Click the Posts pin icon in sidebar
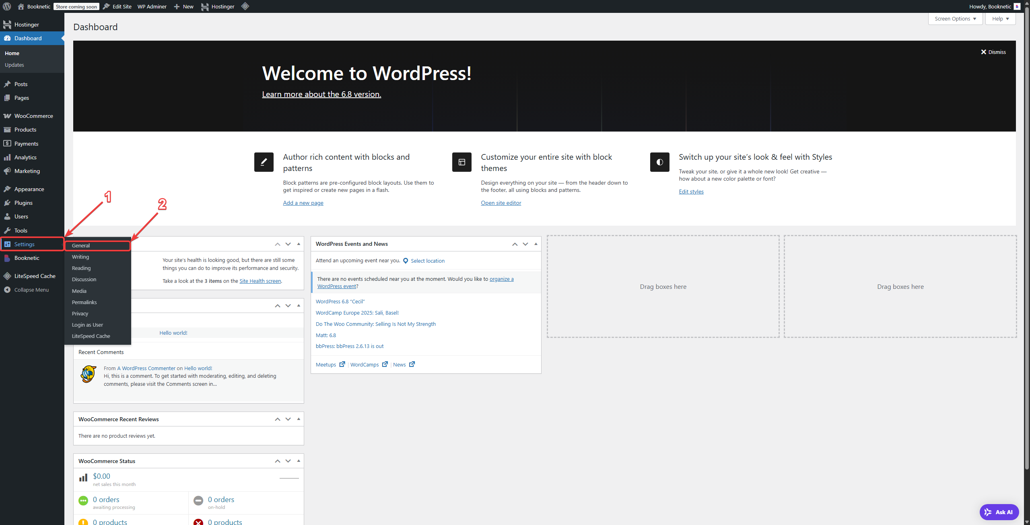This screenshot has height=525, width=1030. tap(7, 84)
